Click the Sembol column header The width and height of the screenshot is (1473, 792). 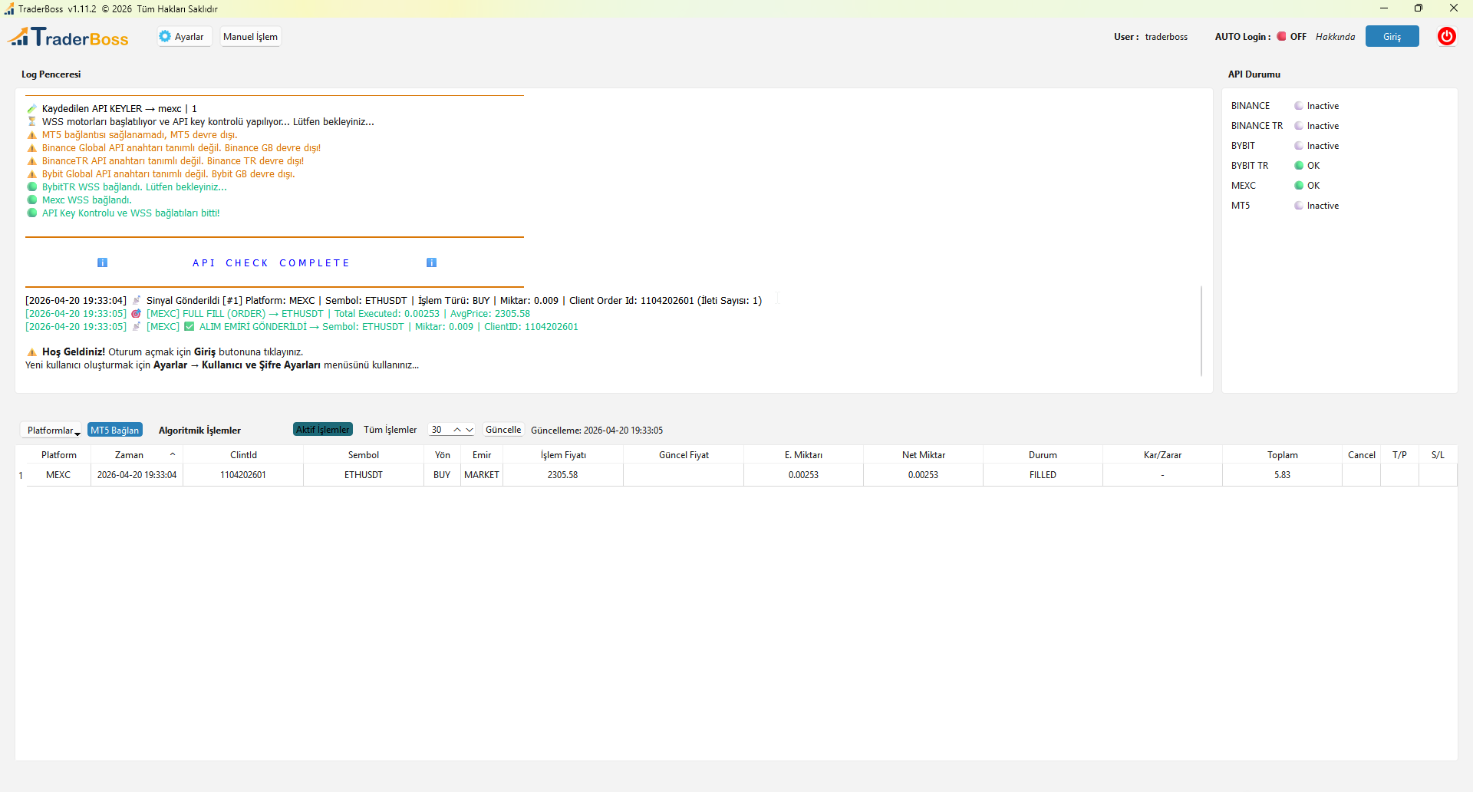click(x=364, y=455)
